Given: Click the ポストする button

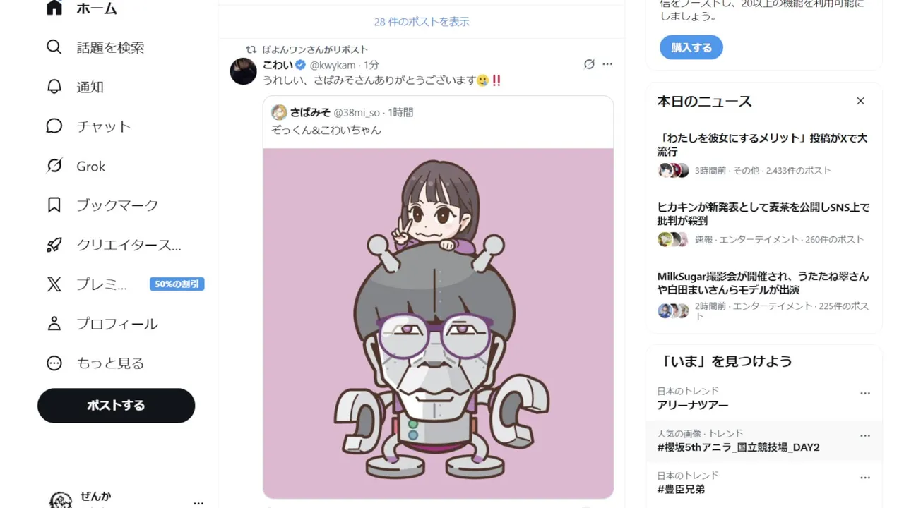Looking at the screenshot, I should coord(116,406).
